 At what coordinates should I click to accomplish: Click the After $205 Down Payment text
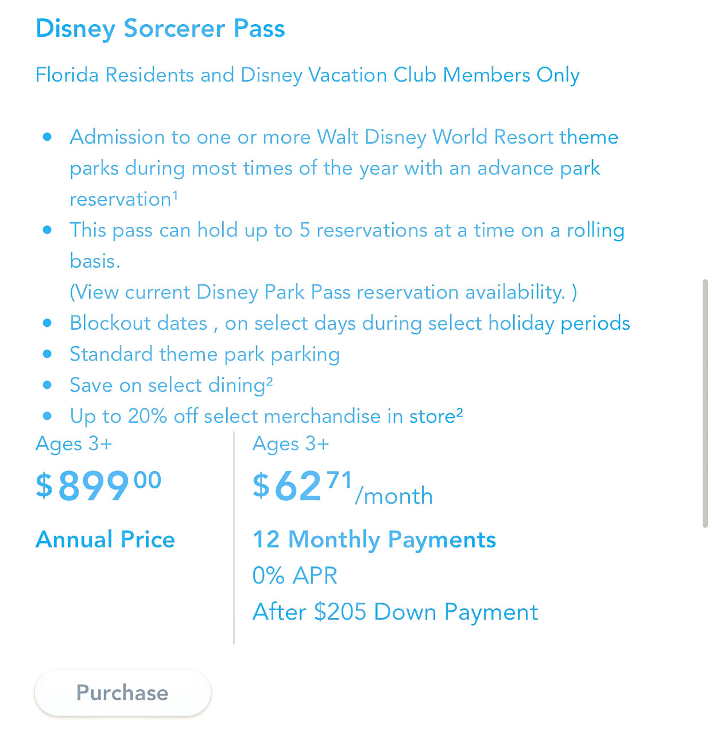[395, 612]
